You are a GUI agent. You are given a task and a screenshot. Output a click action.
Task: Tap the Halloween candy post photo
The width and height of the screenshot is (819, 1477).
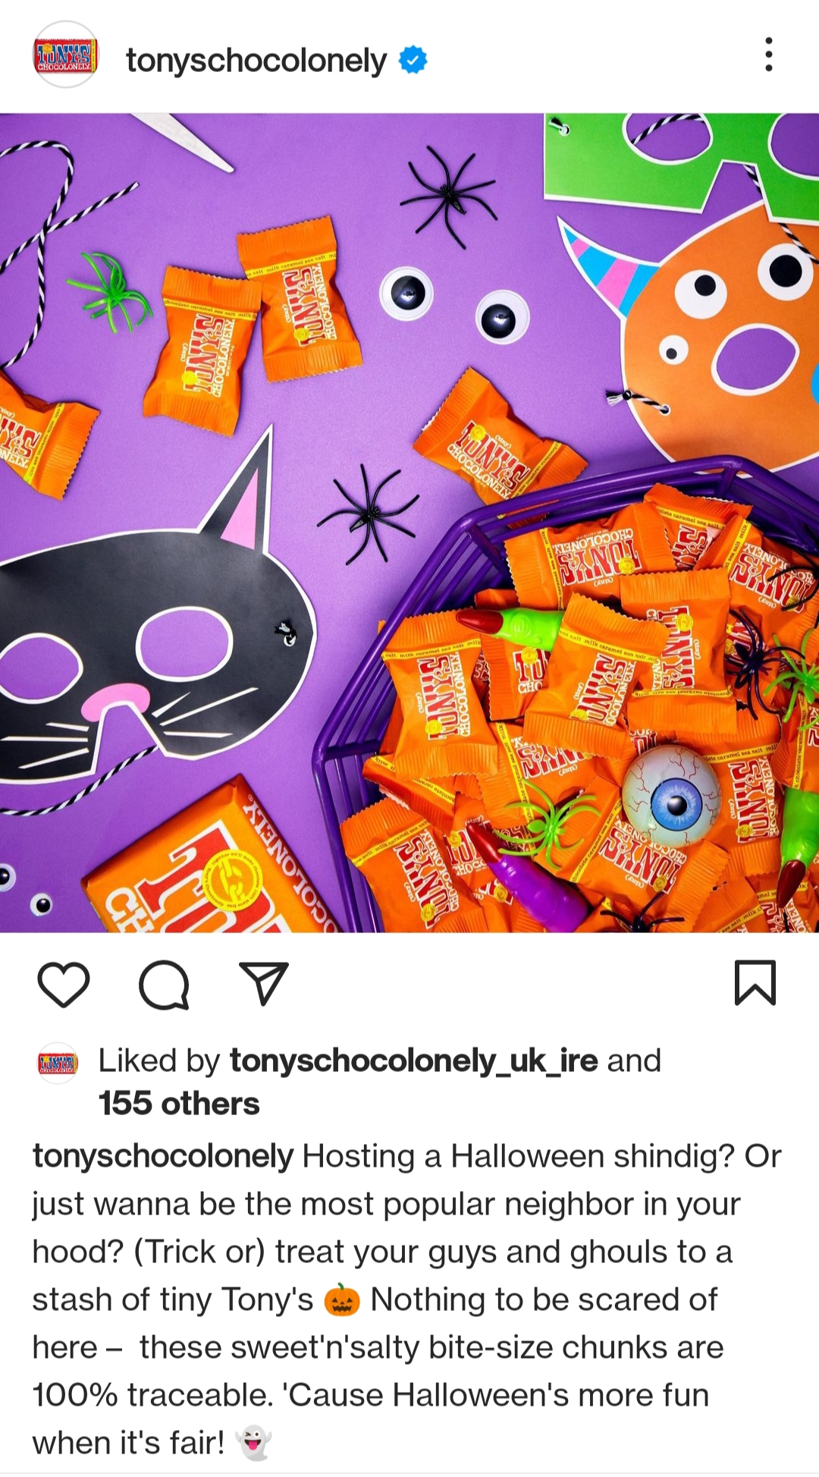pos(409,523)
